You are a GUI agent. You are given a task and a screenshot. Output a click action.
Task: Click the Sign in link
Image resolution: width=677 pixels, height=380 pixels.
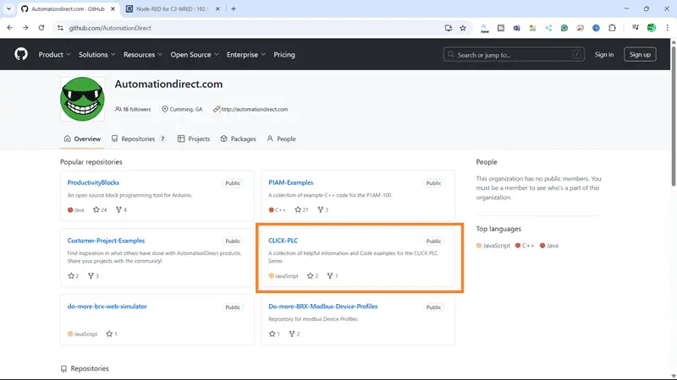tap(603, 55)
